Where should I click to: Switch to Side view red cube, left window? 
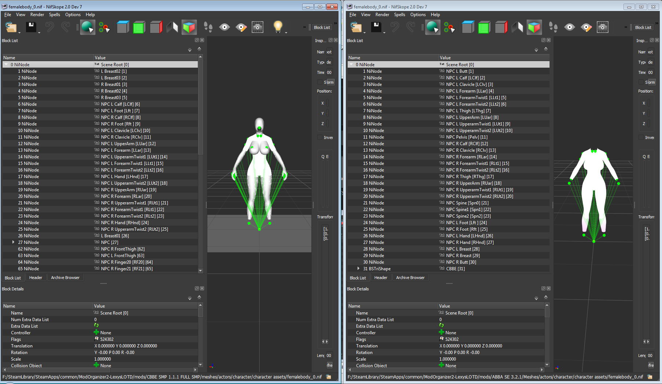click(156, 27)
